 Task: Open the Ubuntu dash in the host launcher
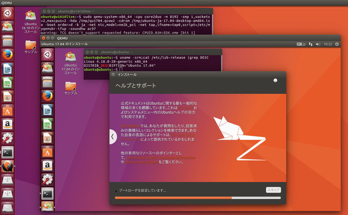7,13
